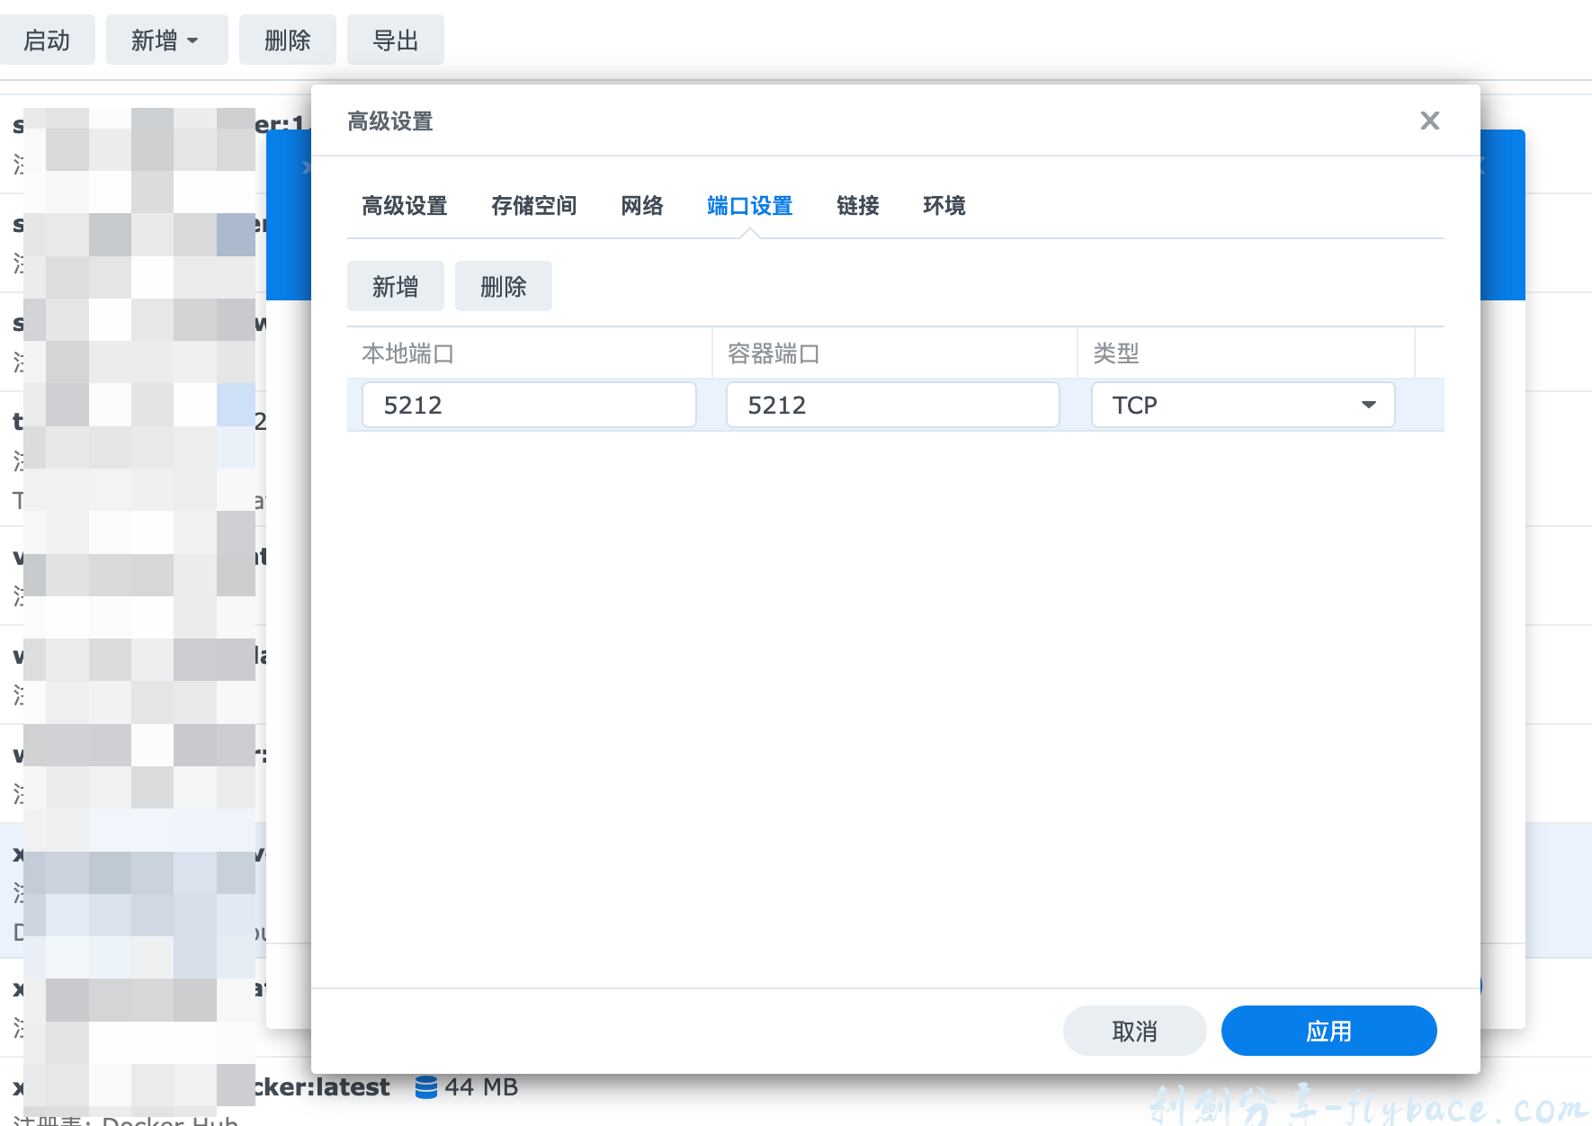Close the 高级设置 dialog with the X icon
This screenshot has height=1126, width=1592.
[1429, 120]
